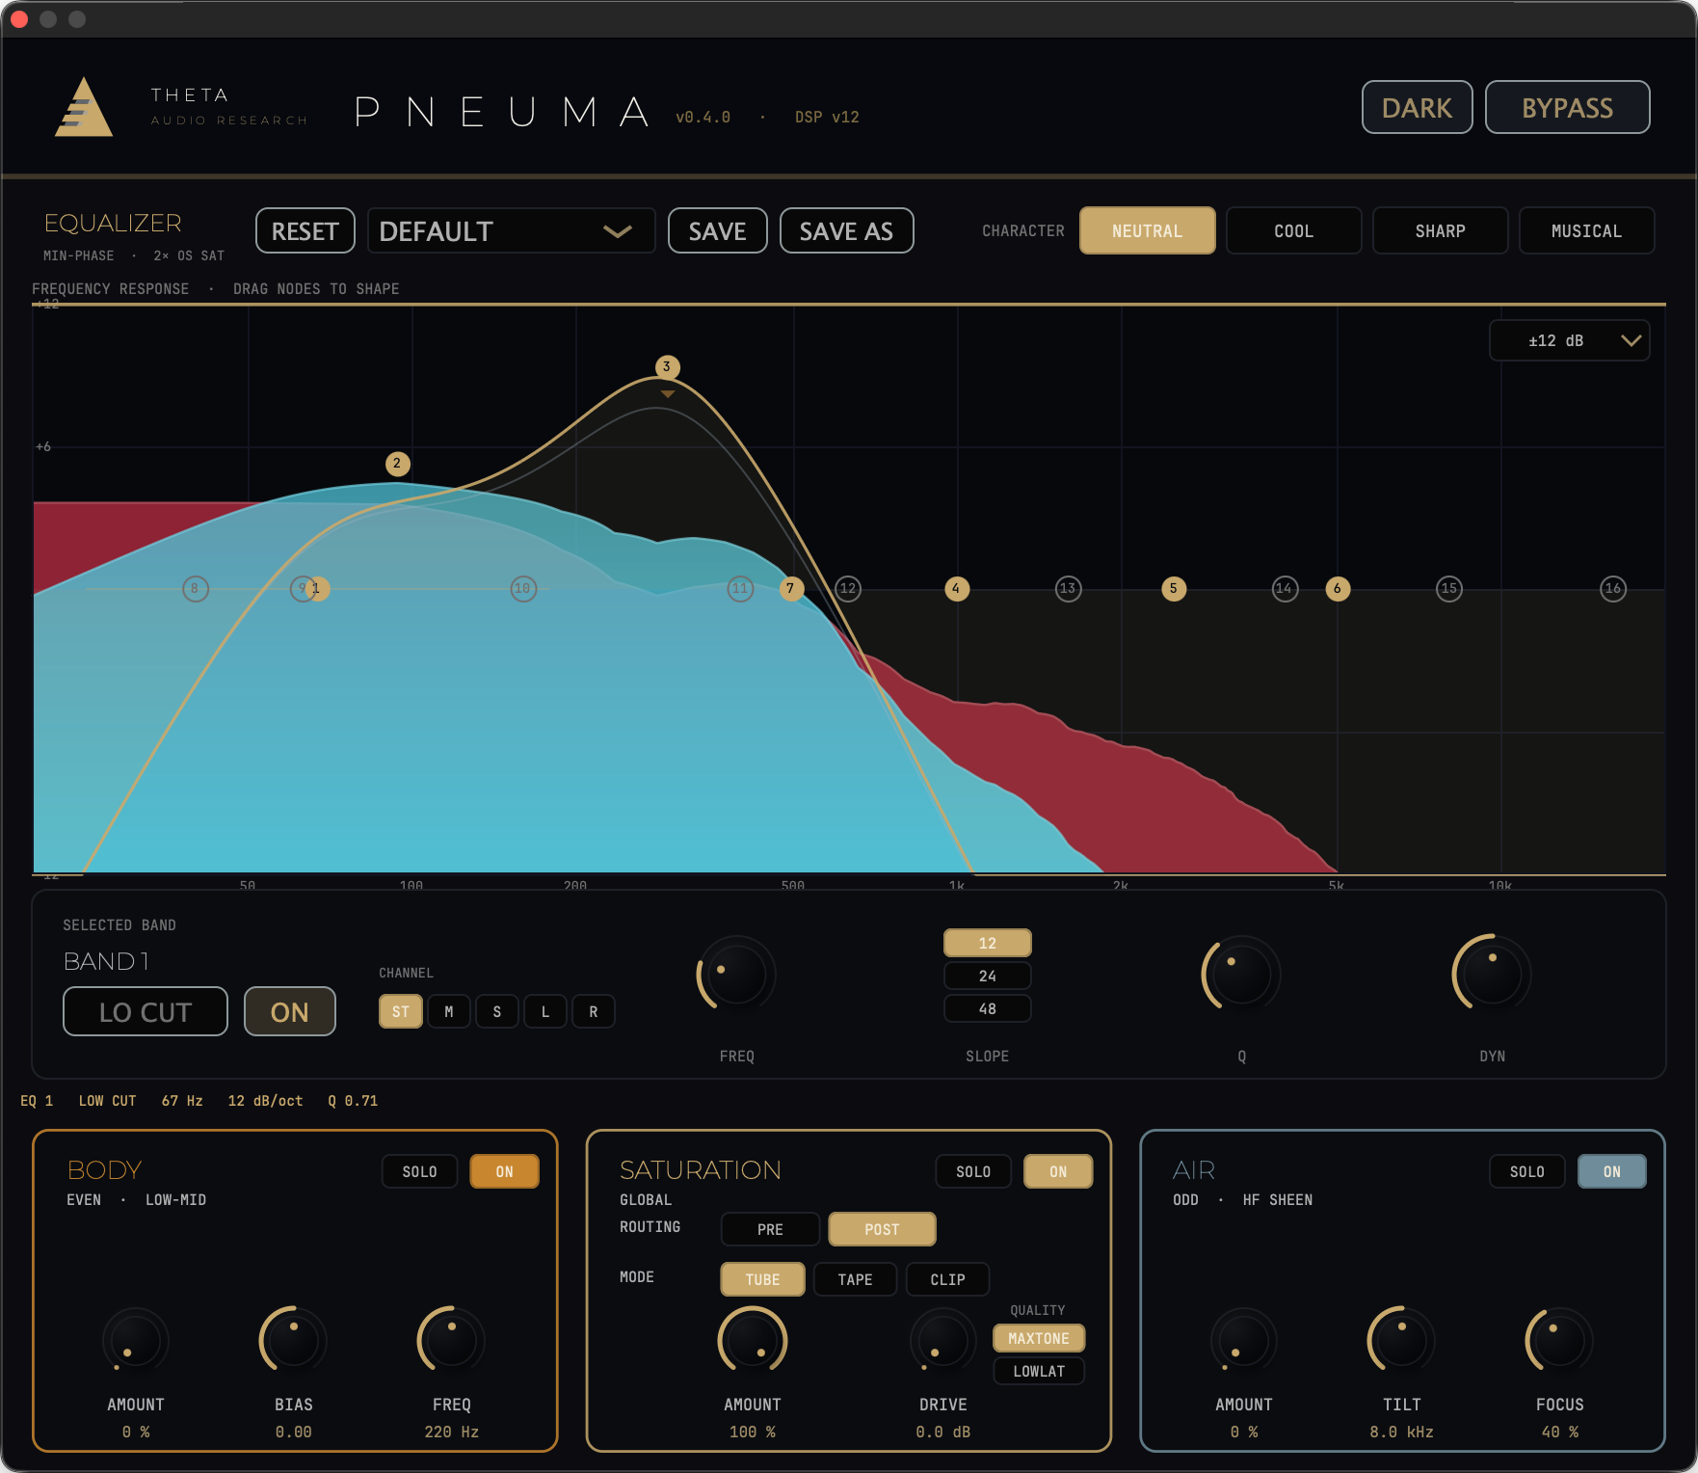The height and width of the screenshot is (1473, 1698).
Task: Choose LOWLAT quality option
Action: point(1039,1371)
